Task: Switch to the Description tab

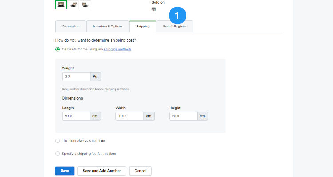Action: [x=71, y=27]
